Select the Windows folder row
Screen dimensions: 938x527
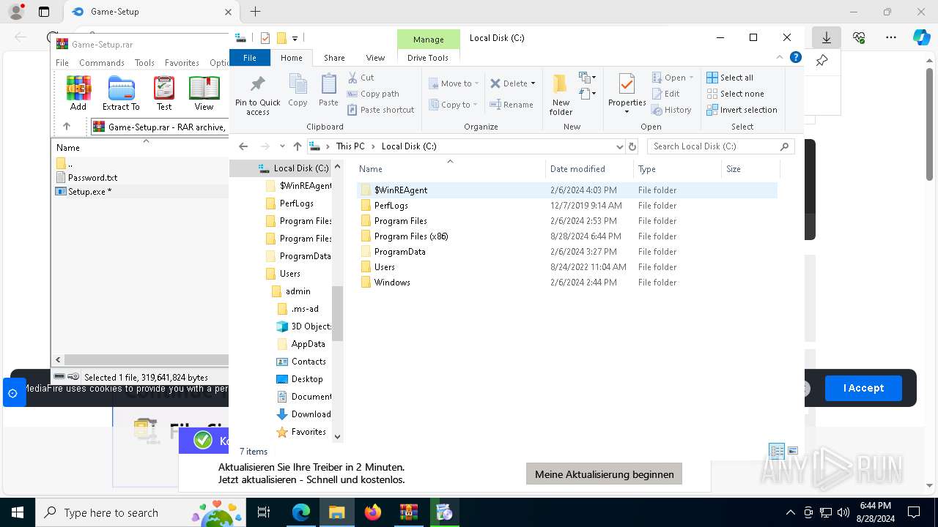tap(567, 283)
